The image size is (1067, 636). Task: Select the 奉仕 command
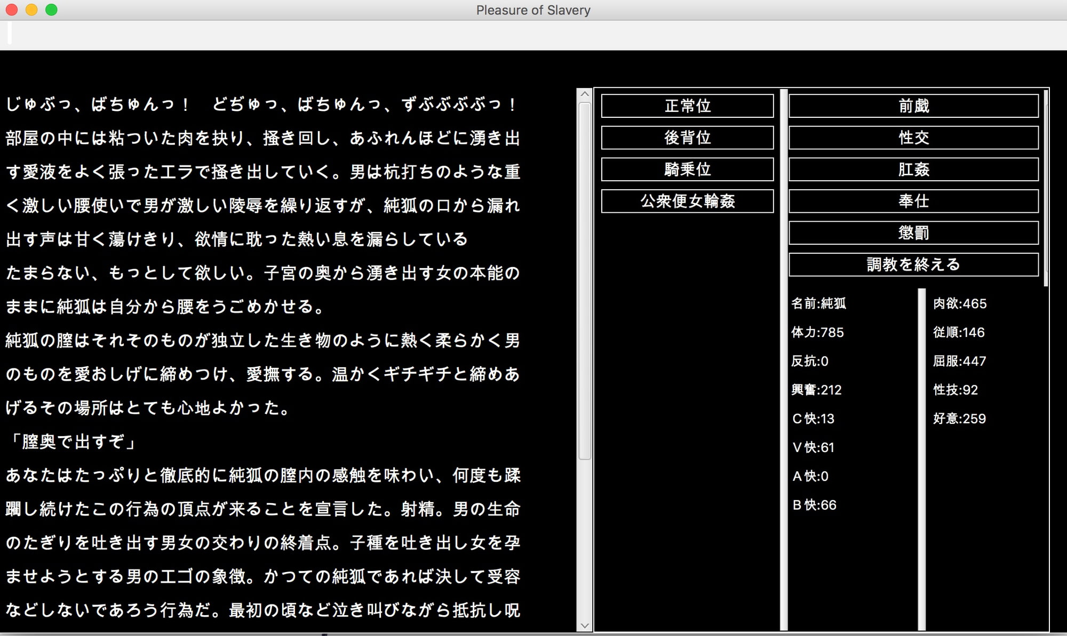(914, 201)
